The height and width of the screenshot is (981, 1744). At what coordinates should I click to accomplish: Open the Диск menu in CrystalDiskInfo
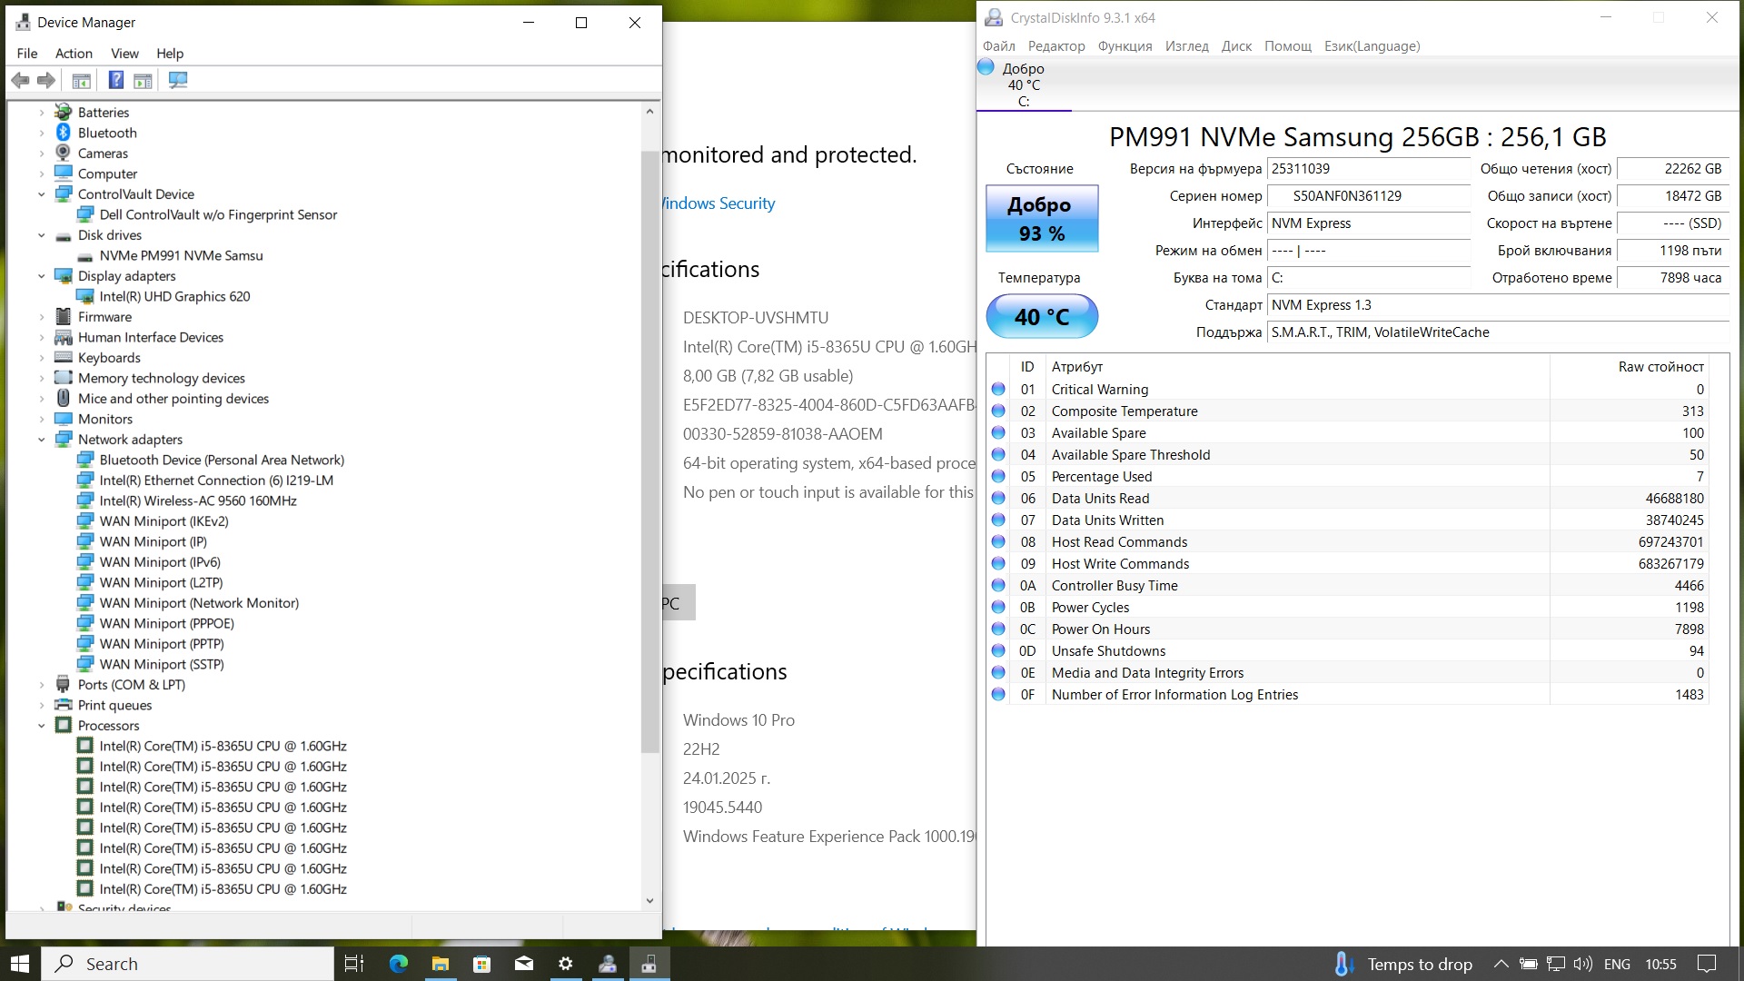pos(1236,45)
